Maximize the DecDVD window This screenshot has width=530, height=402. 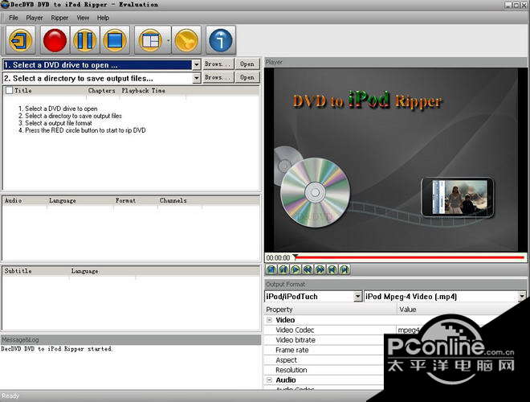coord(516,5)
